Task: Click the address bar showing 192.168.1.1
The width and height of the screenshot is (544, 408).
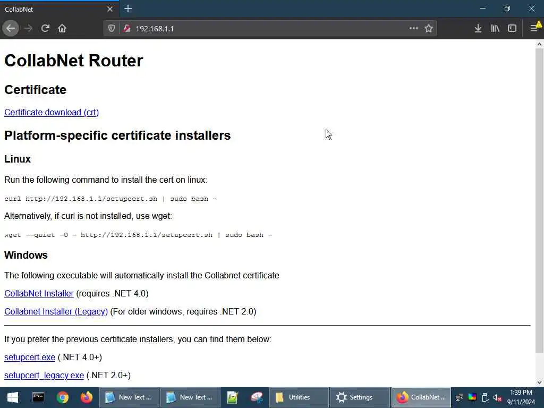Action: click(270, 29)
